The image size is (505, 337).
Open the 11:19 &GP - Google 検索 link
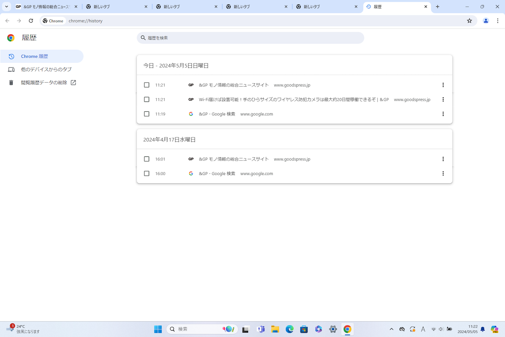(x=217, y=114)
